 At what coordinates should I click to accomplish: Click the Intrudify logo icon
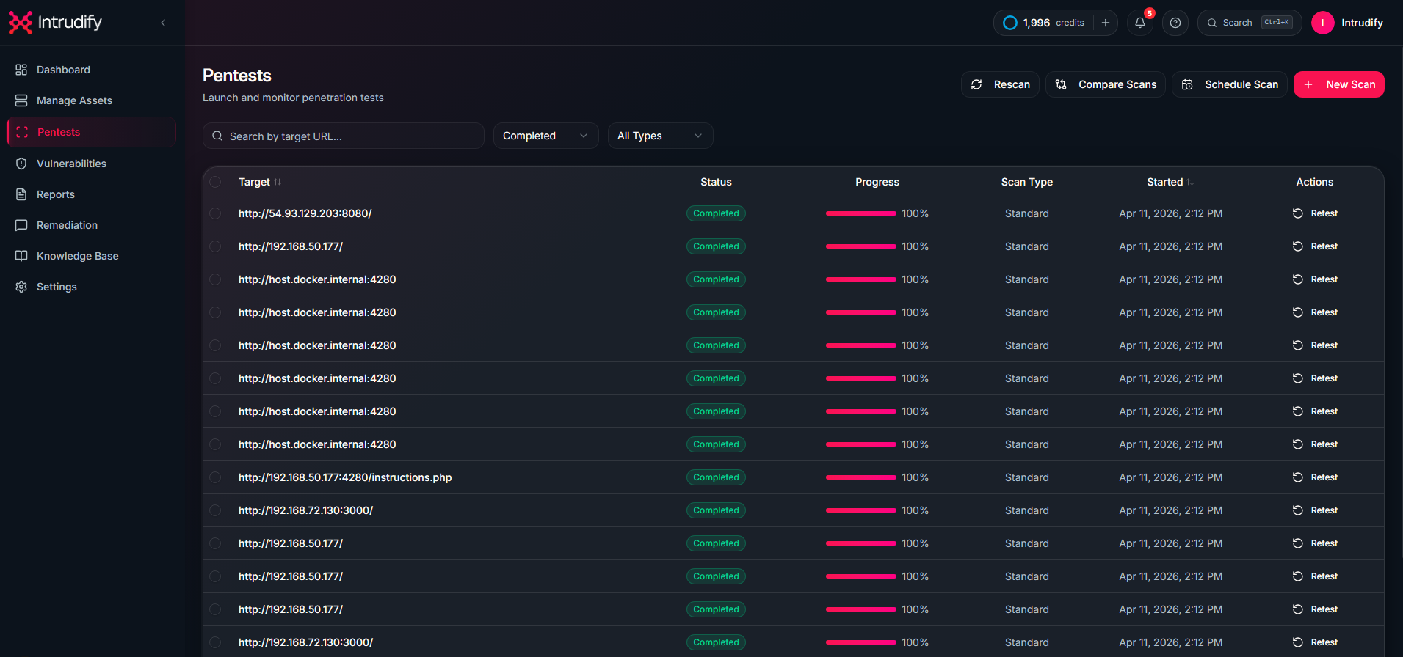(x=21, y=23)
